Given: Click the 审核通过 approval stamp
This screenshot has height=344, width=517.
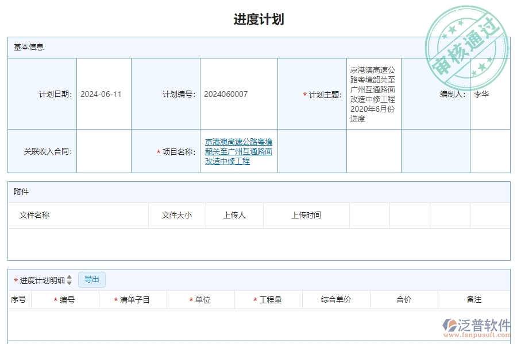Looking at the screenshot, I should 465,37.
